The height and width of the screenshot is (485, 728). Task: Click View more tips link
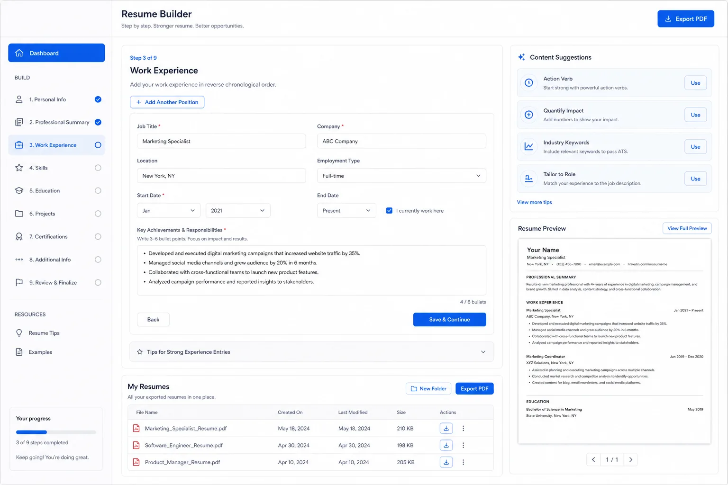point(534,202)
